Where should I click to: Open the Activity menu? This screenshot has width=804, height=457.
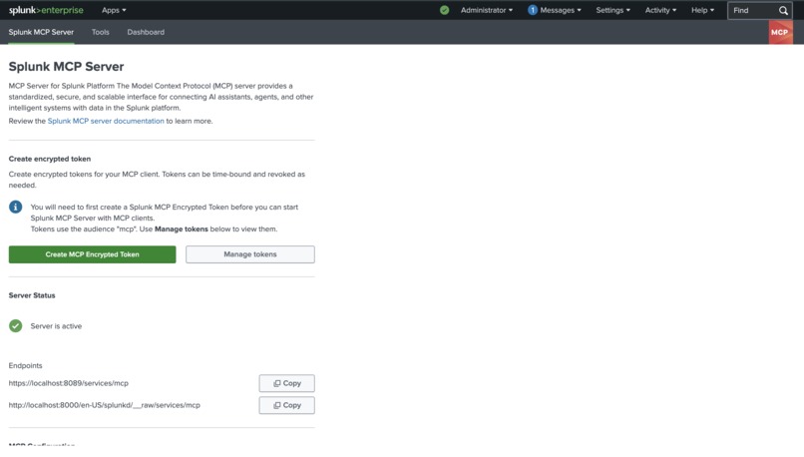pyautogui.click(x=660, y=10)
